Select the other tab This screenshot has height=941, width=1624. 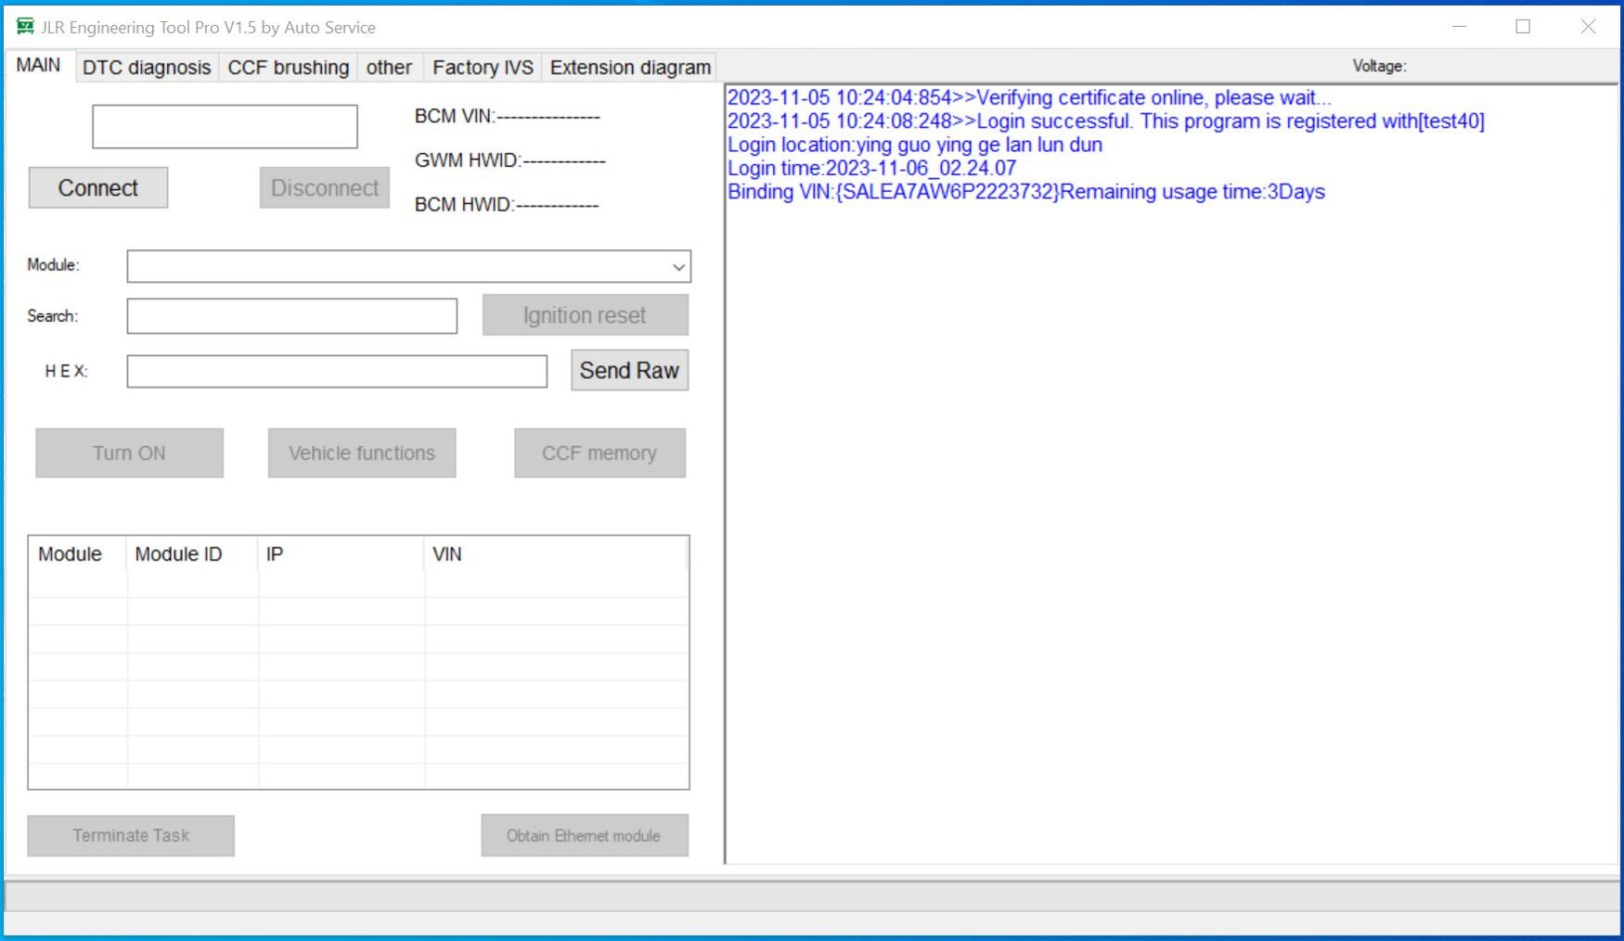(x=389, y=68)
